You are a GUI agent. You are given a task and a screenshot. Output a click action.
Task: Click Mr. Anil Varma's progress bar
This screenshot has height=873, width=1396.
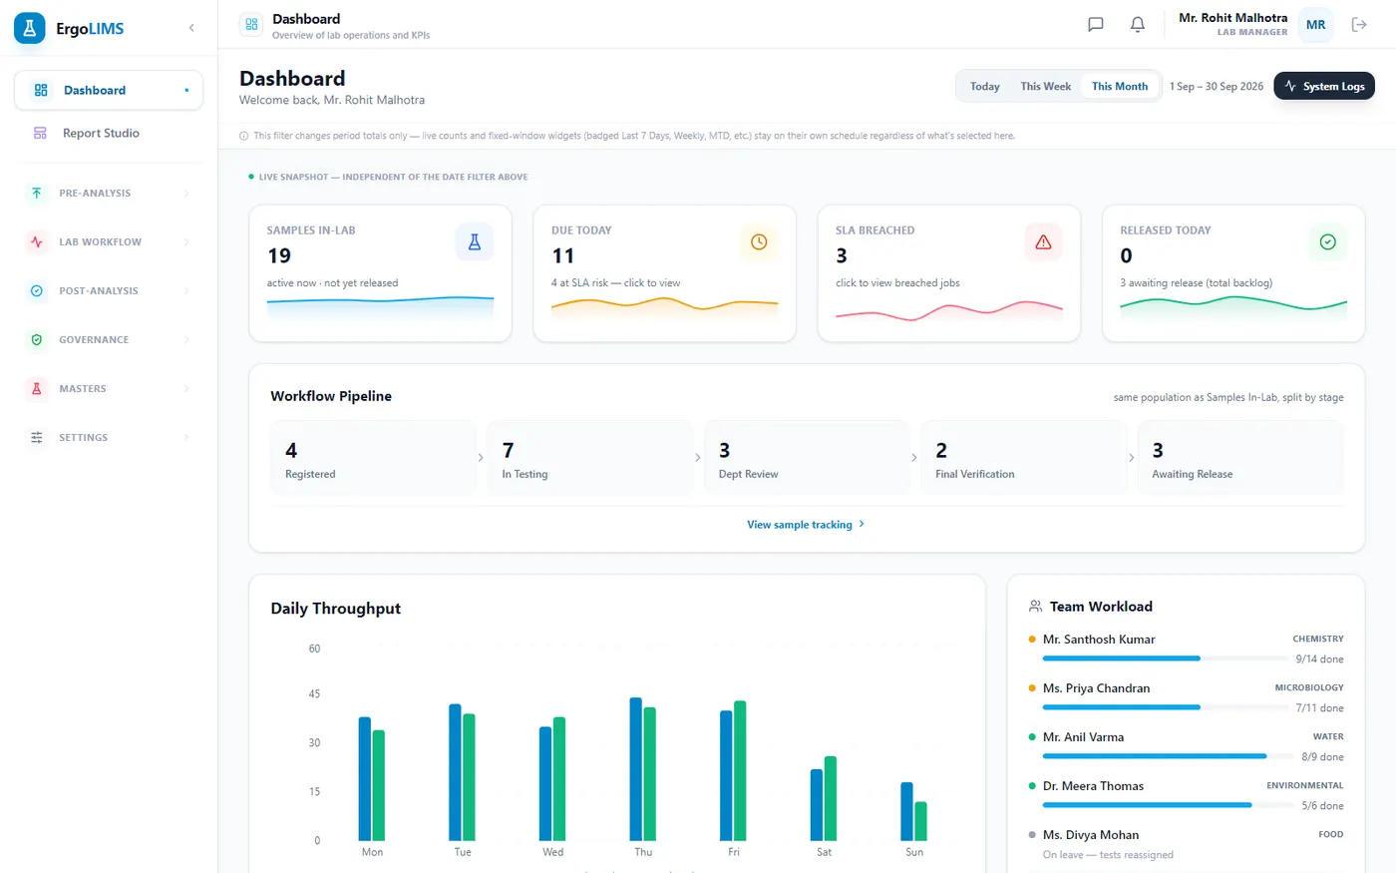pos(1167,756)
